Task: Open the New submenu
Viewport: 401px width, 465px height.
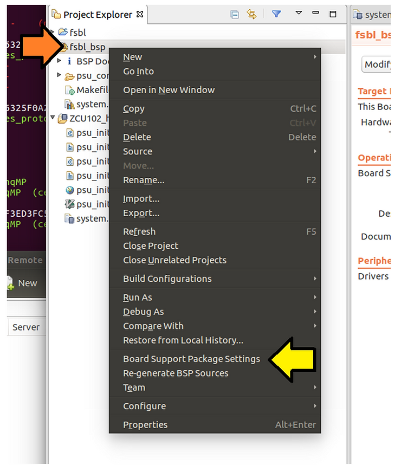Action: coord(215,57)
